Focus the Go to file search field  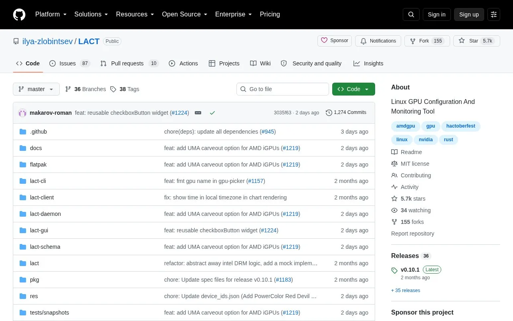[x=283, y=89]
